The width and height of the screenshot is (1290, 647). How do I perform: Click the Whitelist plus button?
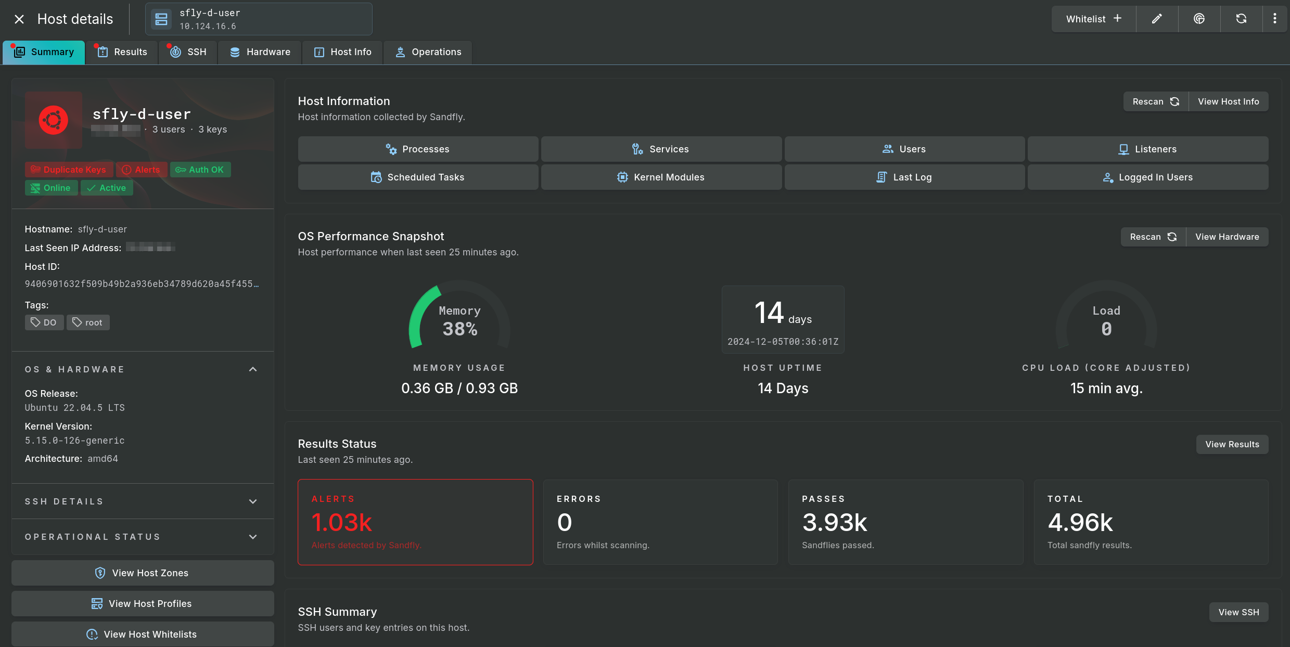click(1093, 19)
